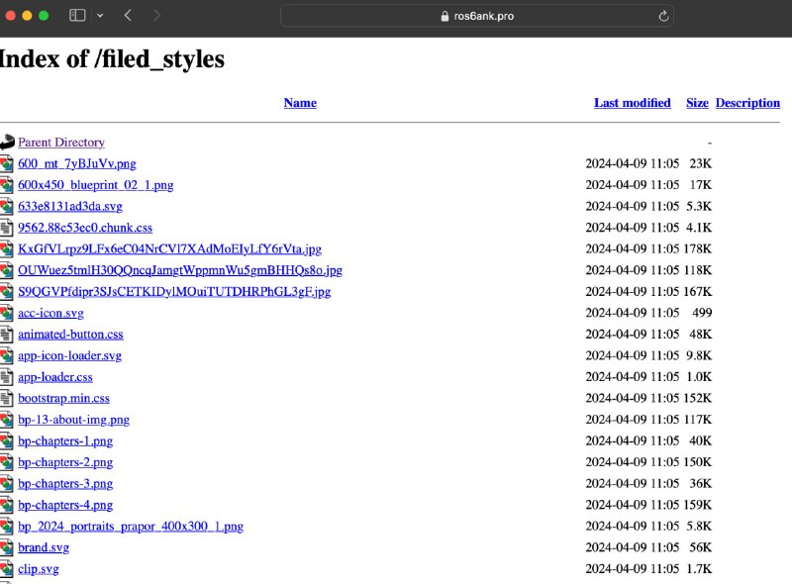Click image icon beside bp_2024_portraits_prapor png
Screen dimensions: 792x584
[x=6, y=527]
